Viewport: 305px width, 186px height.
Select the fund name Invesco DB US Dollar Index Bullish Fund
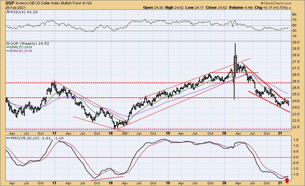(x=48, y=3)
